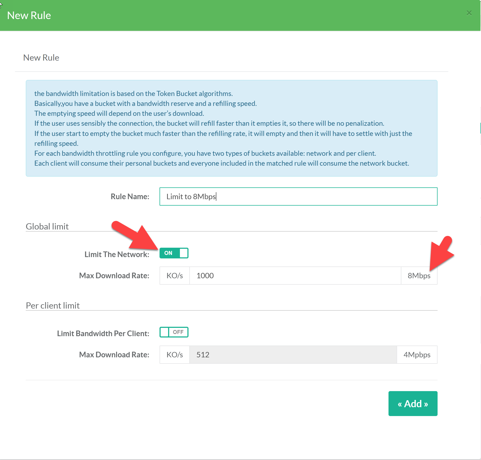This screenshot has height=460, width=481.
Task: Click the New Rule subheading below the header
Action: pos(41,58)
